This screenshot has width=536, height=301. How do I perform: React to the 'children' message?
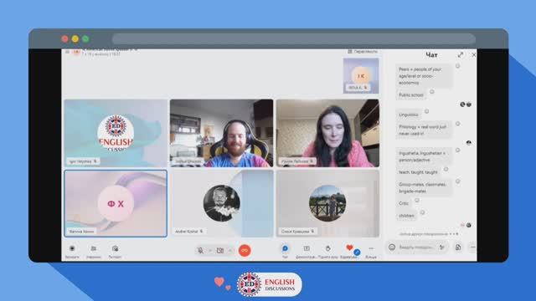[x=422, y=212]
